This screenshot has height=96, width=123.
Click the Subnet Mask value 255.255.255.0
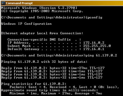tap(97, 46)
